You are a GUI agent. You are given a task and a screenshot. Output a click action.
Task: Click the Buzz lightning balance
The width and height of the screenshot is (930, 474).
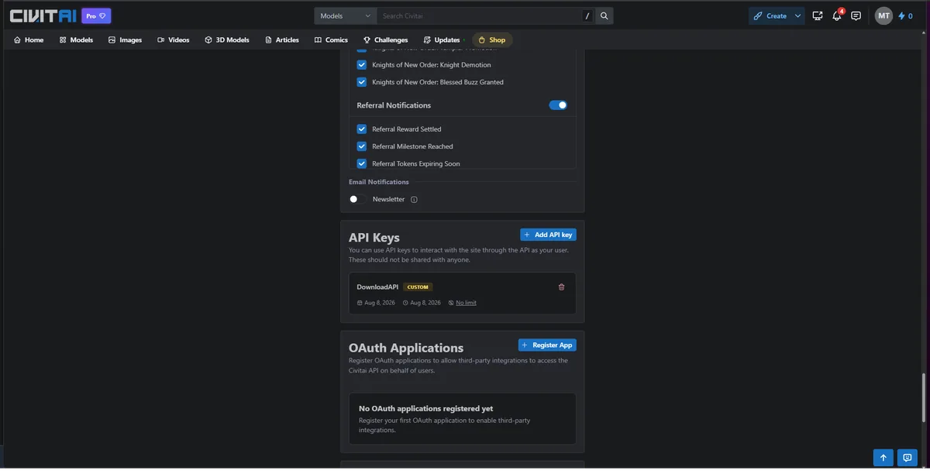tap(905, 15)
